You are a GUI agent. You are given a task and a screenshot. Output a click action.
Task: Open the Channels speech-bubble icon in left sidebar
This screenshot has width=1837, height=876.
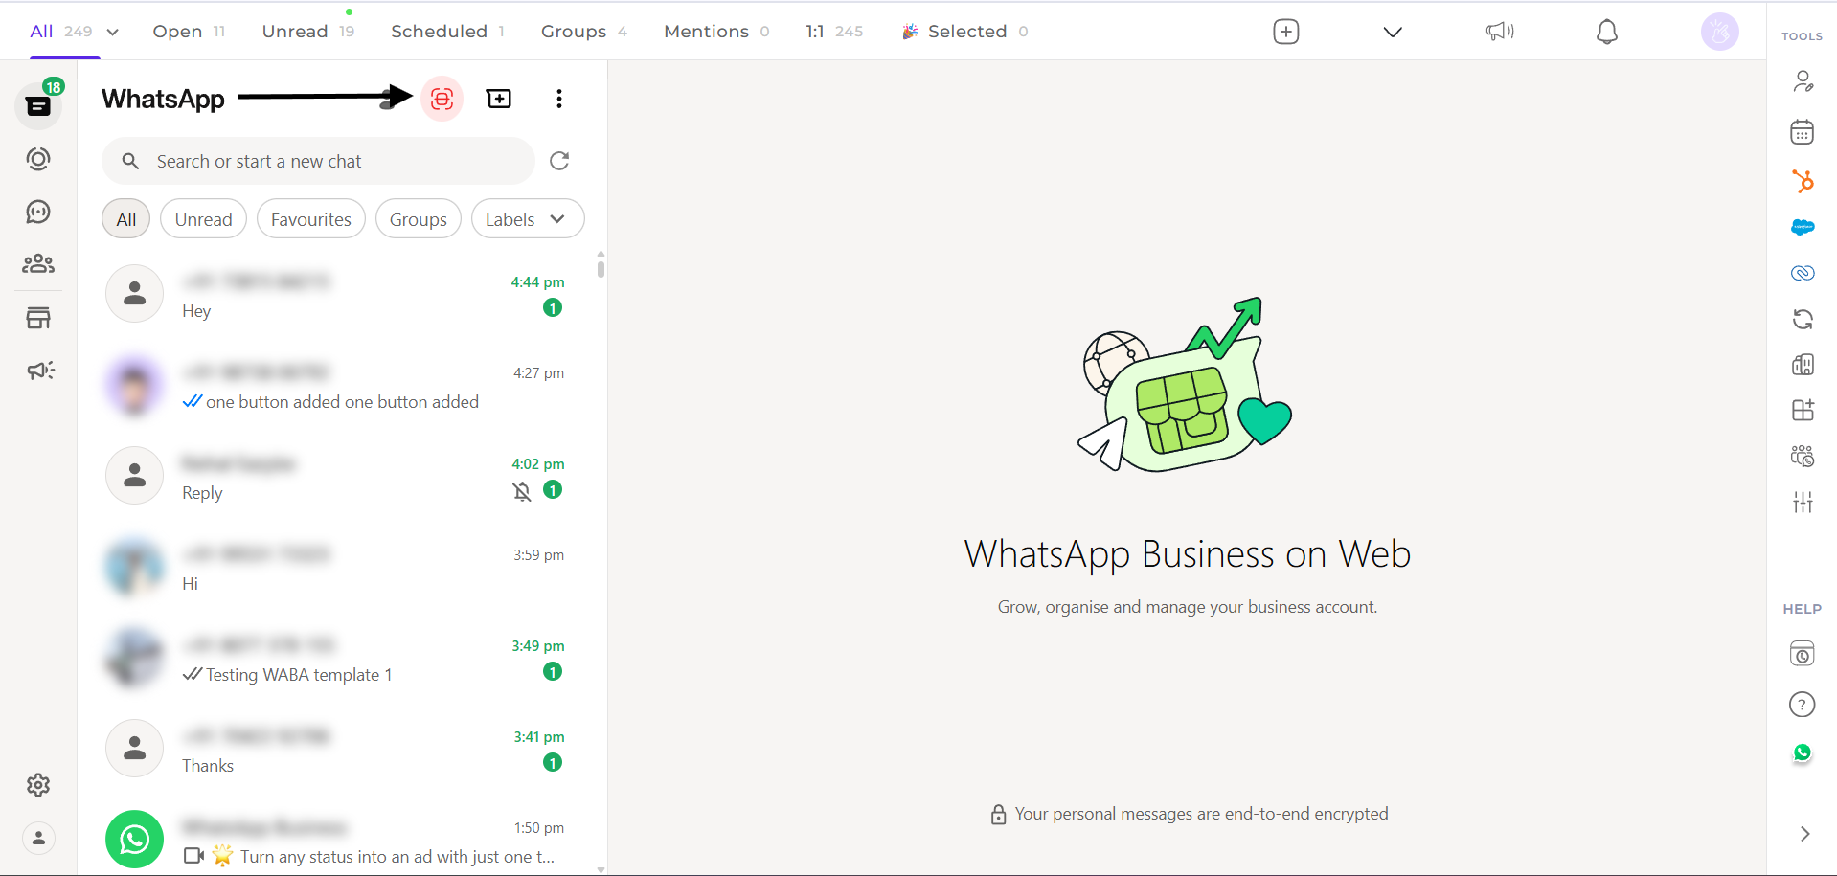tap(38, 212)
